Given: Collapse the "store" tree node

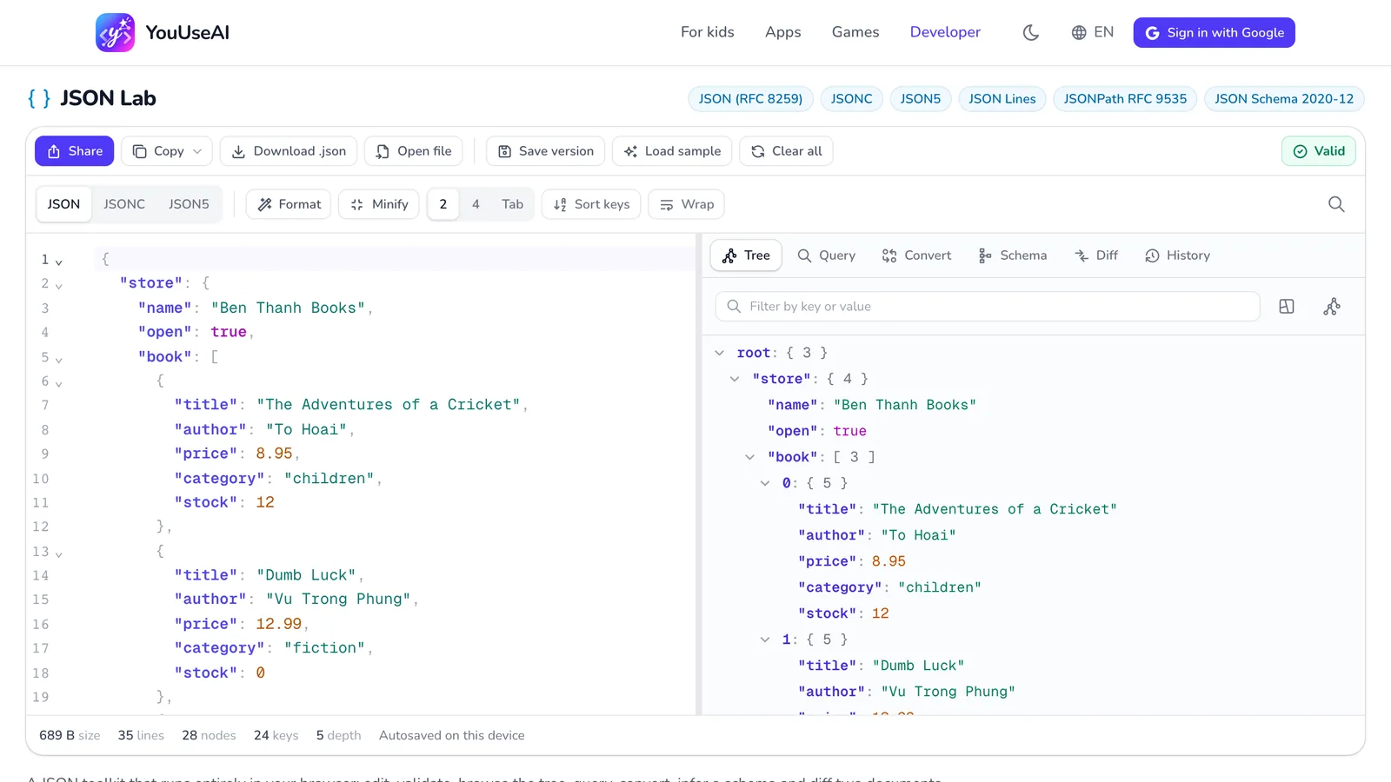Looking at the screenshot, I should pos(735,379).
